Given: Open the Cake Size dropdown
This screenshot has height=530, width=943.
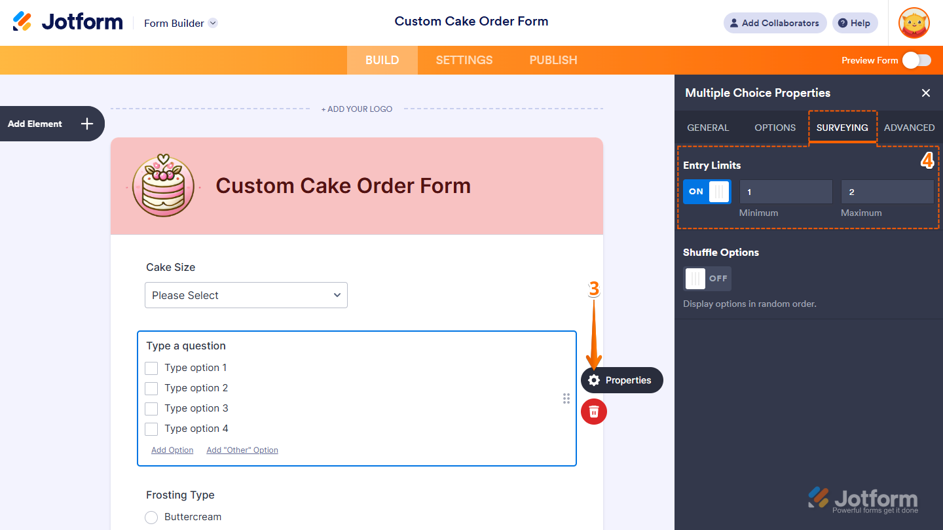Looking at the screenshot, I should point(246,295).
